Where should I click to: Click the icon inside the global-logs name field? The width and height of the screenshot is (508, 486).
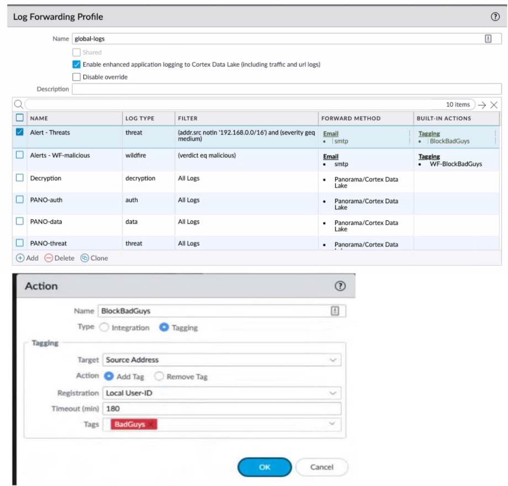tap(488, 39)
